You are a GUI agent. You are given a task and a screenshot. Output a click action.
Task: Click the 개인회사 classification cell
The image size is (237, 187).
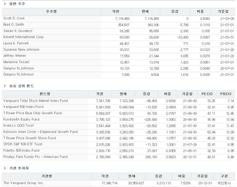224,183
